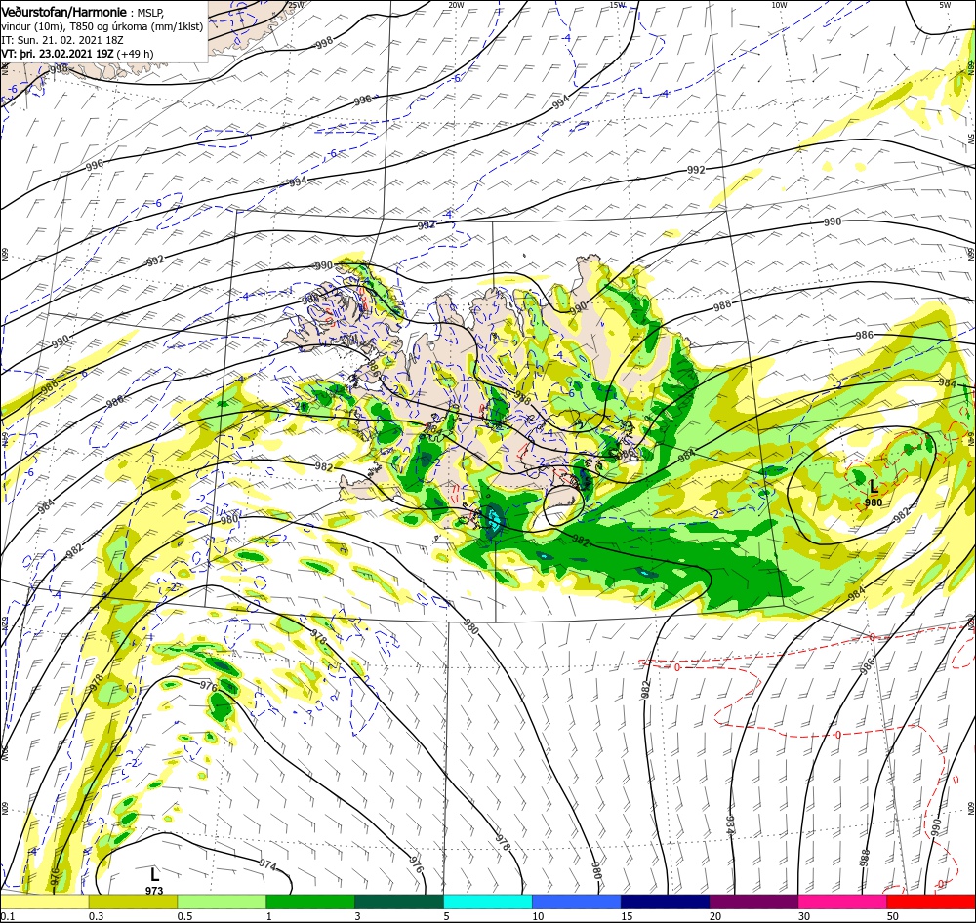Screen dimensions: 976x923
Task: Click the low pressure 'L' marked 973
Action: coord(154,874)
